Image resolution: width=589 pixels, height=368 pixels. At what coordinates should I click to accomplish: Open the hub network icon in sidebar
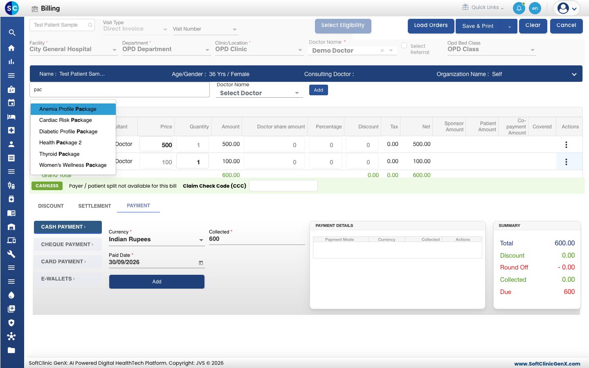tap(11, 336)
